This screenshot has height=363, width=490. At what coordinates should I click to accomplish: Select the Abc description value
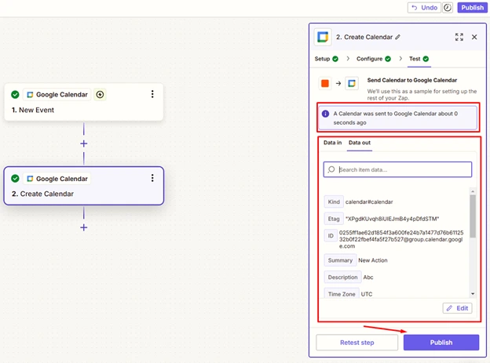[x=368, y=278]
